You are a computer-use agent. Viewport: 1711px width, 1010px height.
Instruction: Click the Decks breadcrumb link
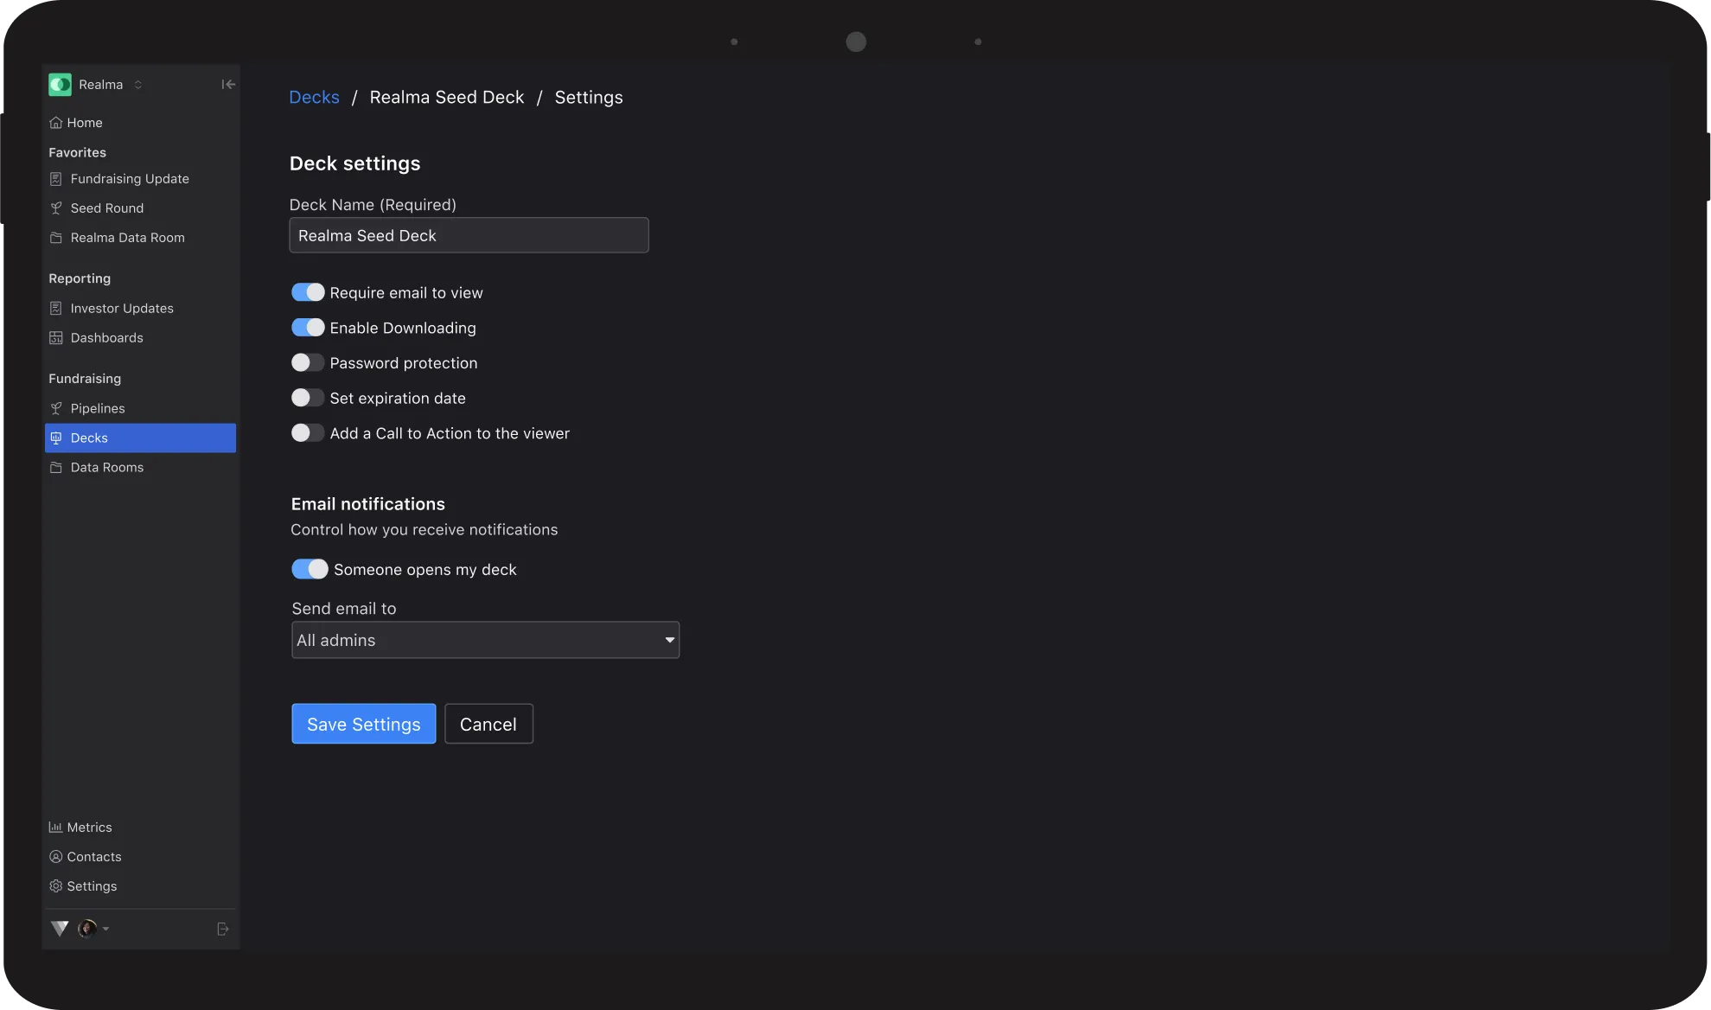314,98
